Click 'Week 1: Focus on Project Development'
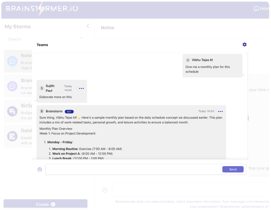Screen dimensions: 271x210 (67, 133)
